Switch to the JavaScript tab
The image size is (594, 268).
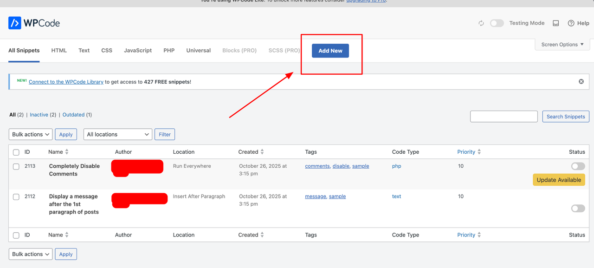[138, 50]
